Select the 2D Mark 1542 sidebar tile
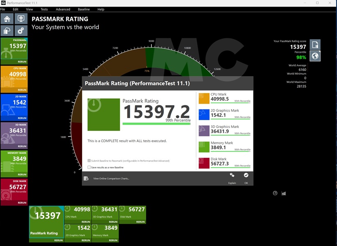The width and height of the screenshot is (337, 246). click(14, 105)
